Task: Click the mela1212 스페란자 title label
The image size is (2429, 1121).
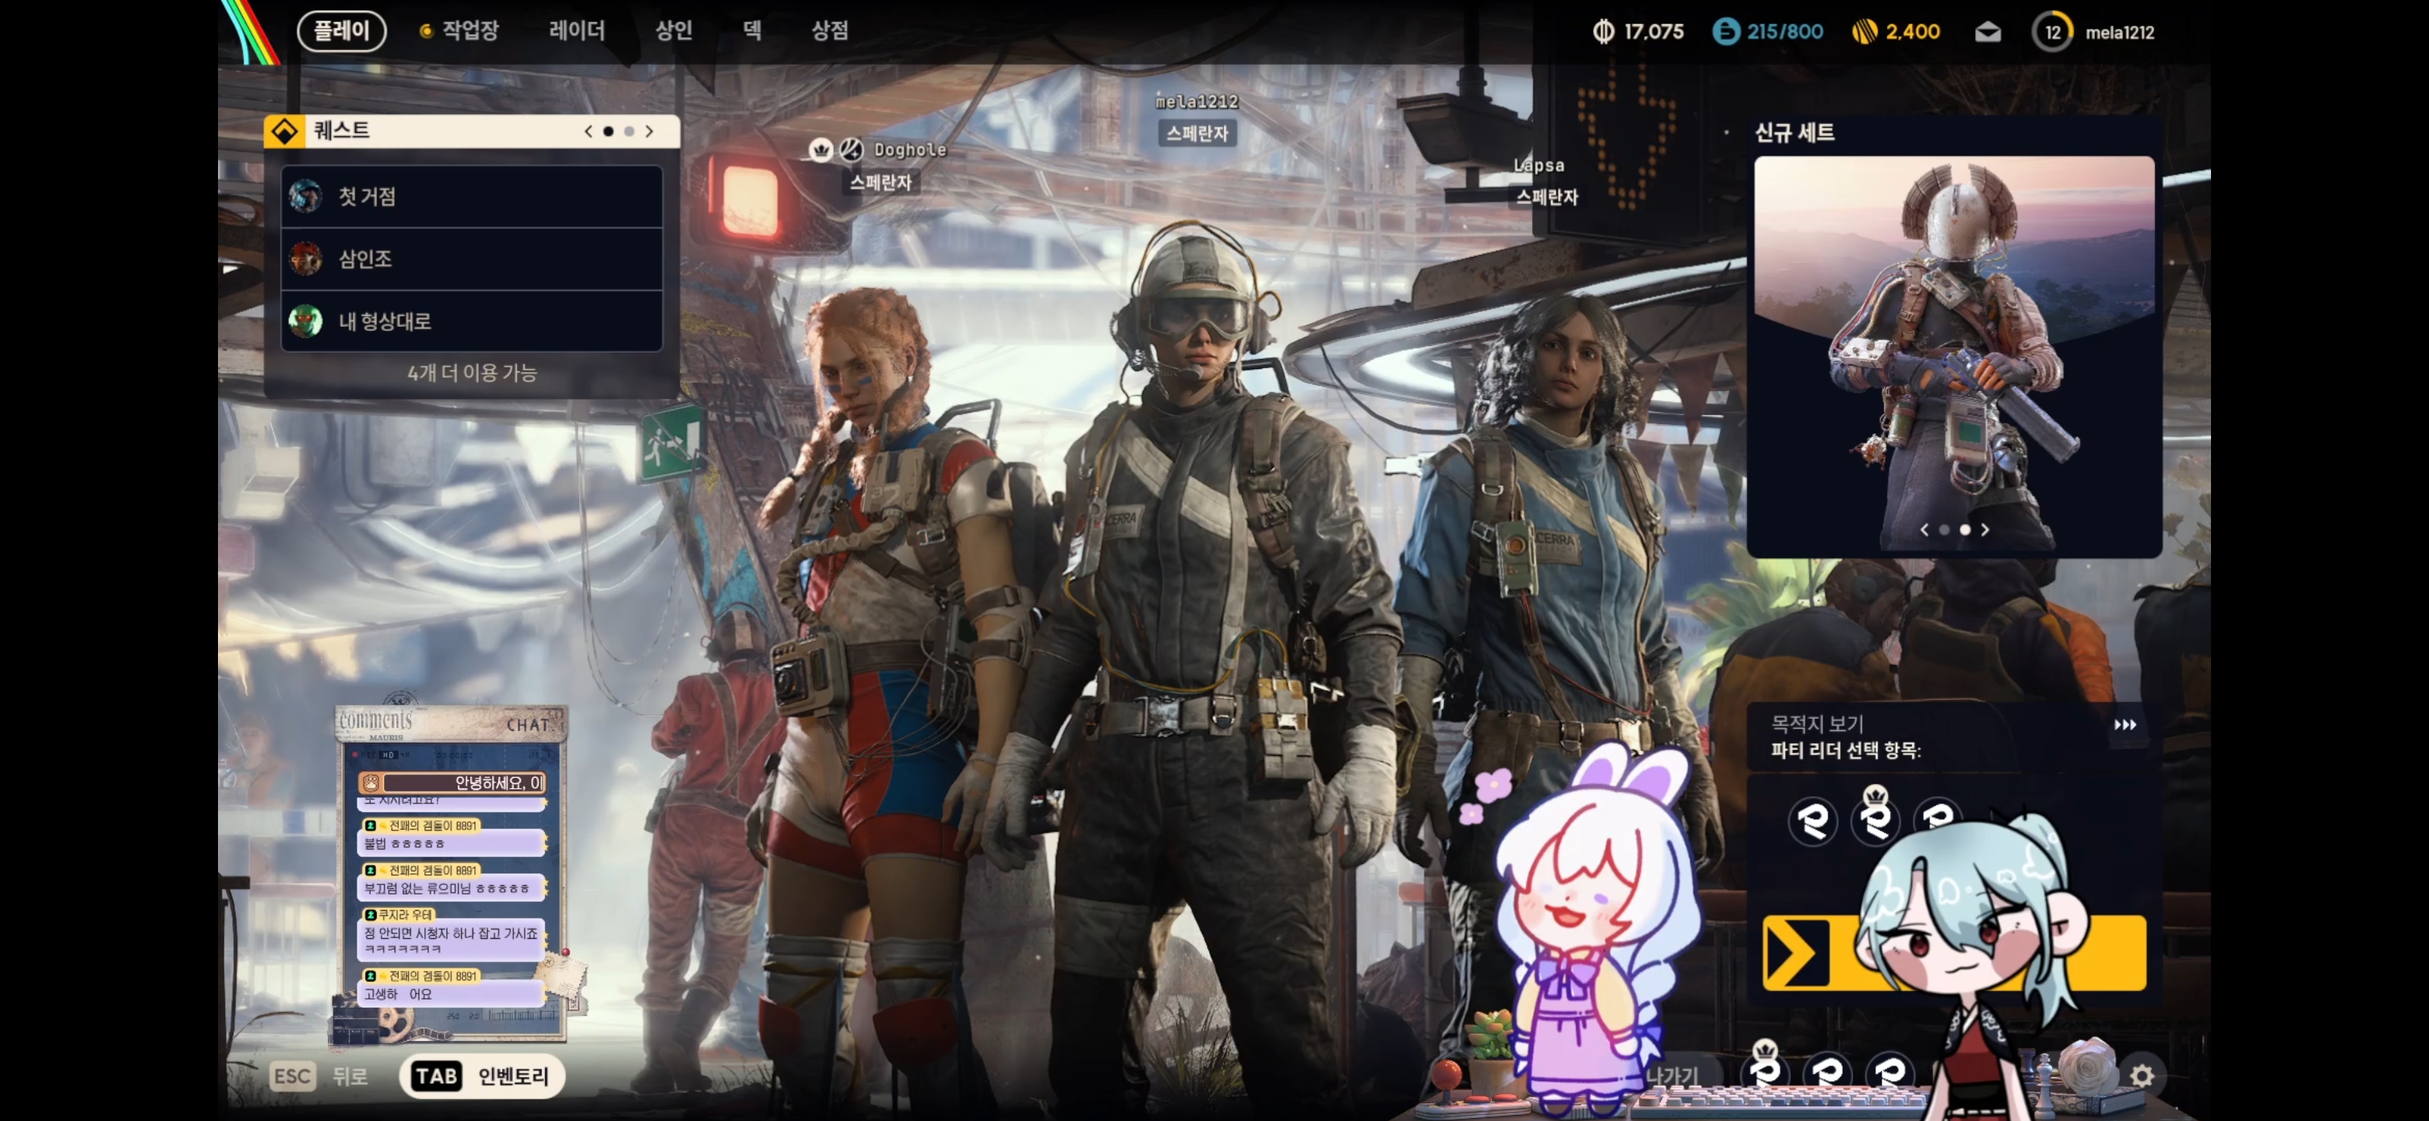Action: [1197, 134]
